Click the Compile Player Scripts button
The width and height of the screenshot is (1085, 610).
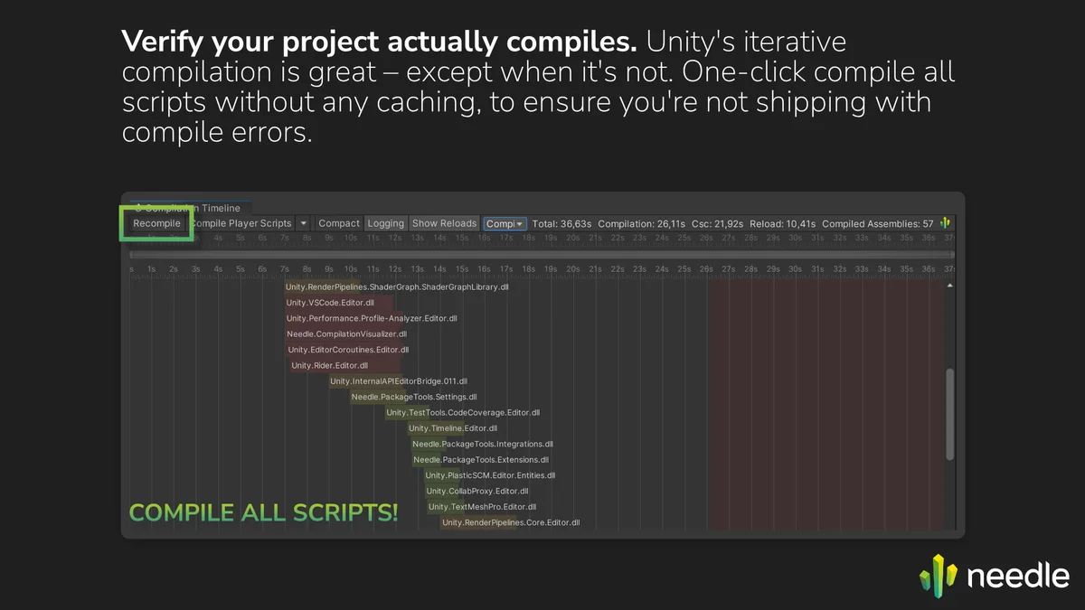tap(242, 223)
